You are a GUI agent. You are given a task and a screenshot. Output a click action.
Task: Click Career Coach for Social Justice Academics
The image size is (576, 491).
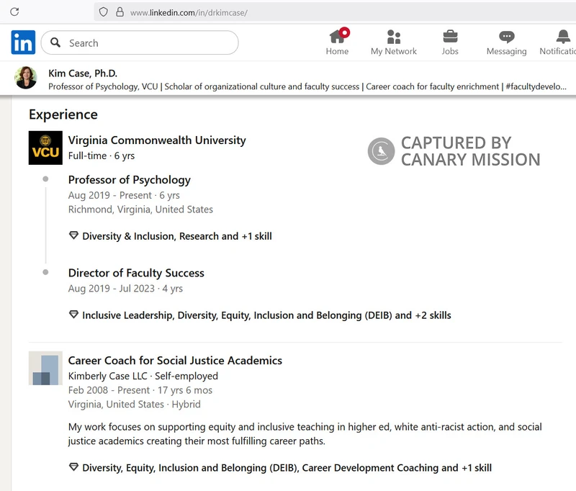point(175,360)
